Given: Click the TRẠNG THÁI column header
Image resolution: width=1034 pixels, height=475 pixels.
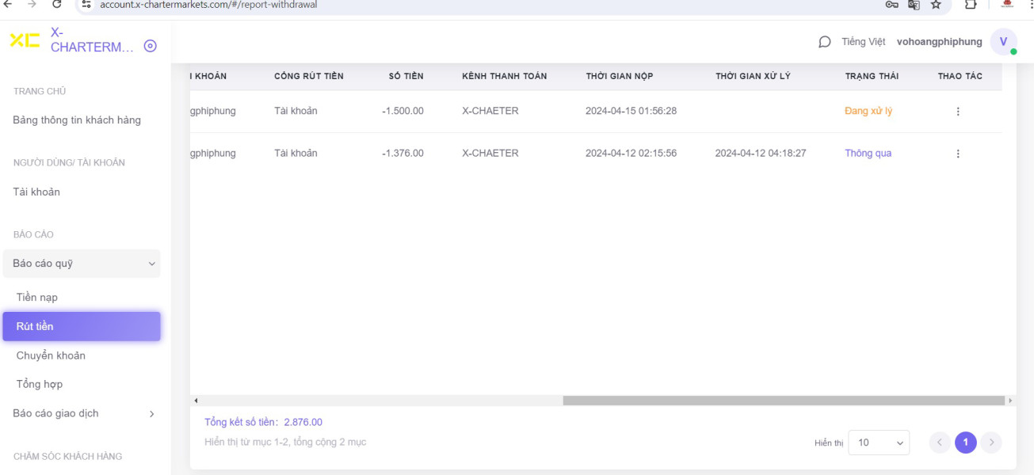Looking at the screenshot, I should coord(872,77).
